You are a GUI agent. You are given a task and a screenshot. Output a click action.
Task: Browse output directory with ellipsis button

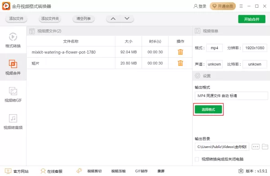256,147
